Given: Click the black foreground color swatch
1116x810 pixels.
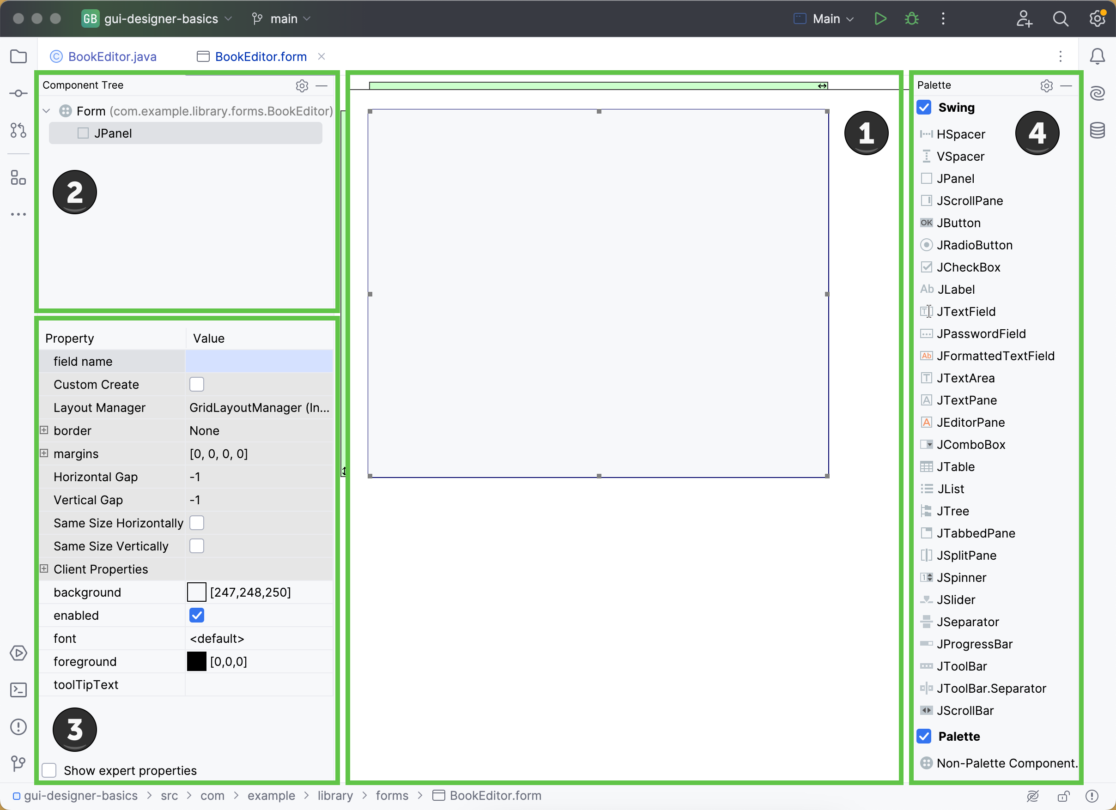Looking at the screenshot, I should click(x=196, y=661).
